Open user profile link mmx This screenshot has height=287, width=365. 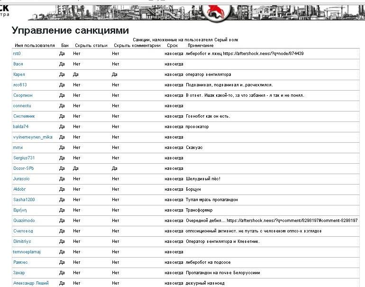point(18,148)
